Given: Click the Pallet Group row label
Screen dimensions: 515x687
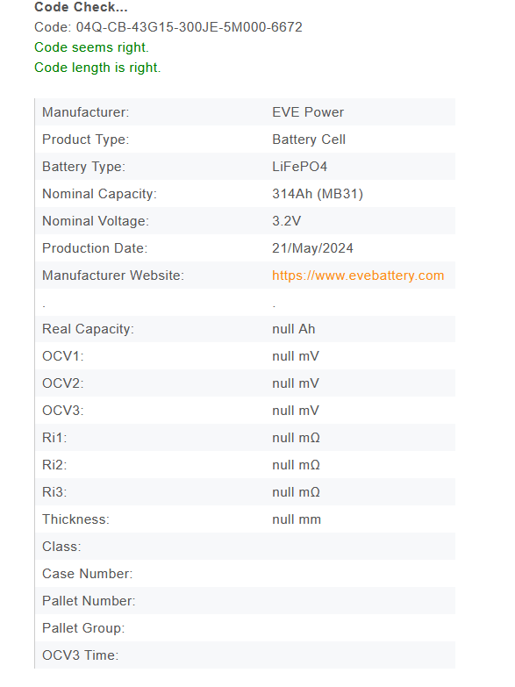Looking at the screenshot, I should (83, 628).
